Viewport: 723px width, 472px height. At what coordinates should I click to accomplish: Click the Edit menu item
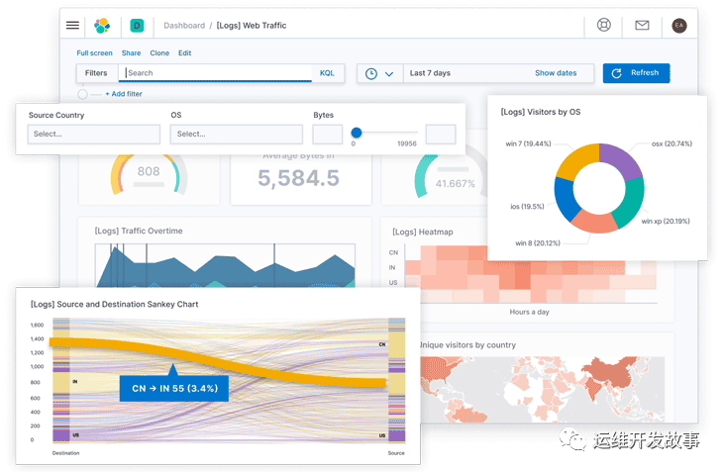(184, 53)
